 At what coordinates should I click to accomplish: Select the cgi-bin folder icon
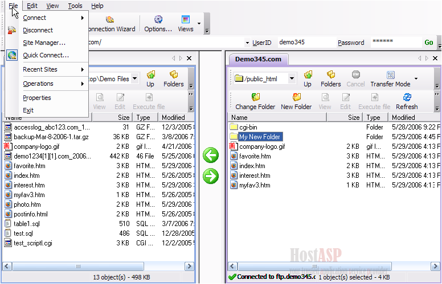tap(234, 127)
